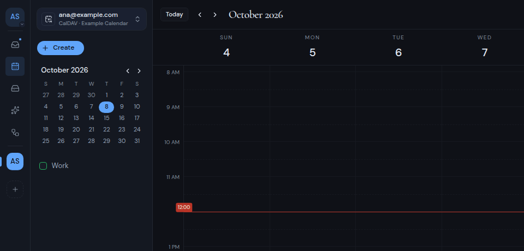Screen dimensions: 524x251
Task: Select October 20 in mini calendar
Action: pyautogui.click(x=76, y=130)
